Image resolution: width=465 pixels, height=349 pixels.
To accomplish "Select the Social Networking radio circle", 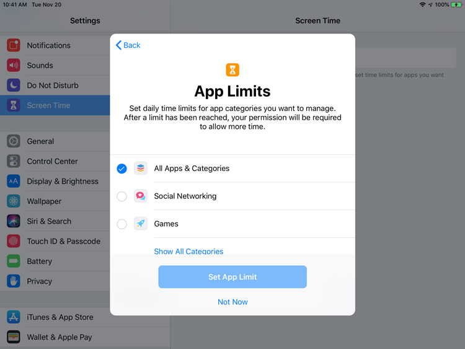I will (x=122, y=197).
